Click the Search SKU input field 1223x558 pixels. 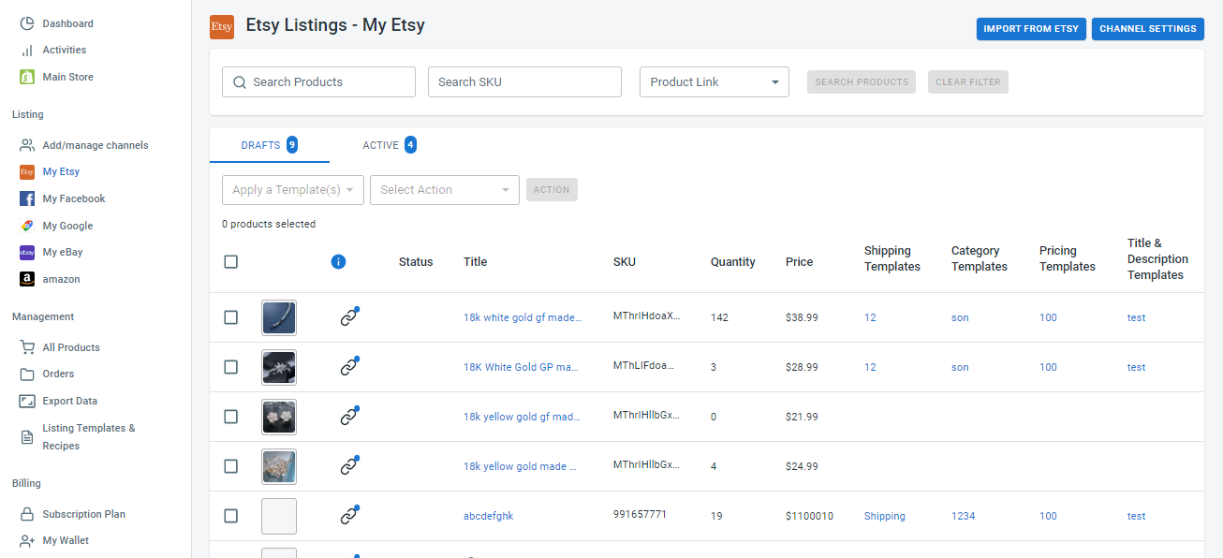[x=524, y=82]
